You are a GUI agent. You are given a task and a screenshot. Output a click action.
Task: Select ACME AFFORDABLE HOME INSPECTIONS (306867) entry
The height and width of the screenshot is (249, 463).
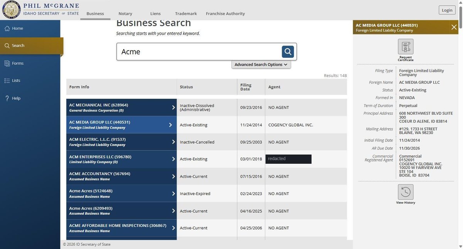click(x=122, y=228)
